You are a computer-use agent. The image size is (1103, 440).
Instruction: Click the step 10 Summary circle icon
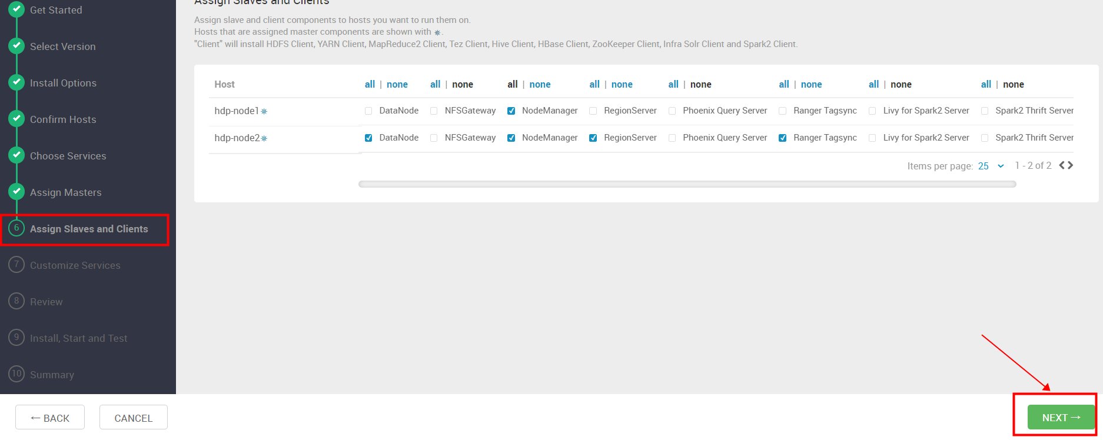tap(16, 374)
